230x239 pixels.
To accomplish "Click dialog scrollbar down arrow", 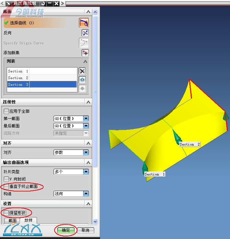I will pyautogui.click(x=95, y=221).
